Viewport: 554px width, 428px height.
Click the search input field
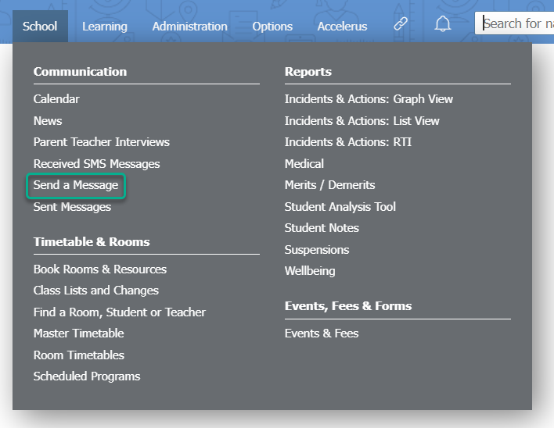click(516, 23)
